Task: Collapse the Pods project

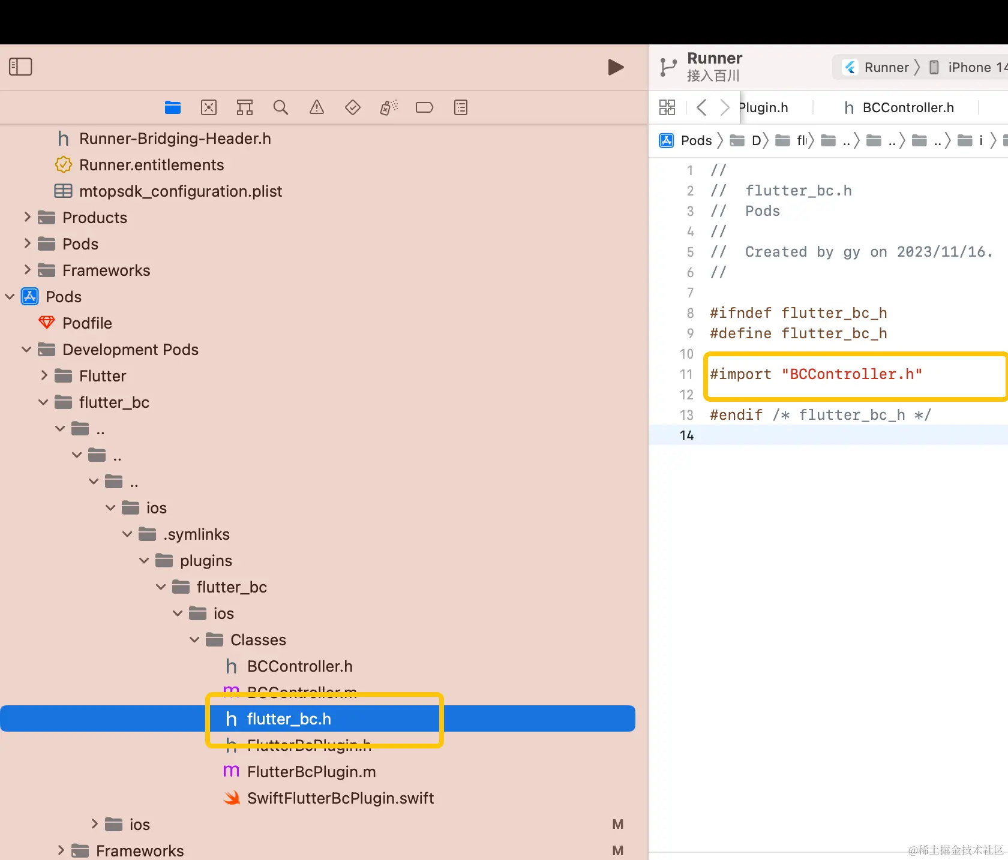Action: [10, 296]
